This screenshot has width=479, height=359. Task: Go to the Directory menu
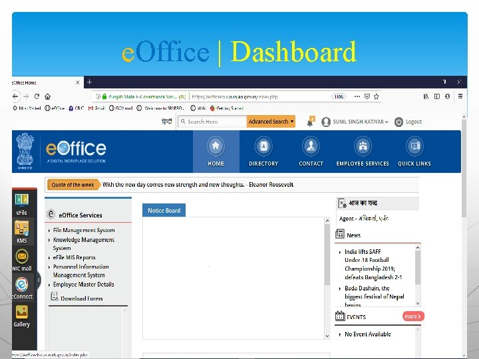coord(263,152)
